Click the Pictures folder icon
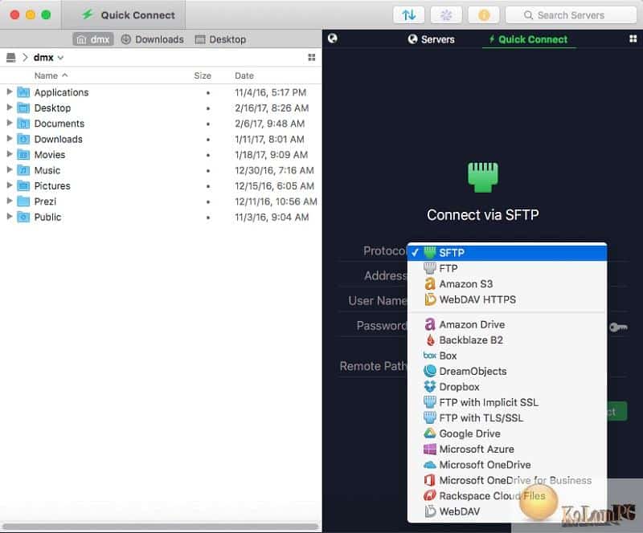Screen dimensions: 643x533 coord(23,185)
